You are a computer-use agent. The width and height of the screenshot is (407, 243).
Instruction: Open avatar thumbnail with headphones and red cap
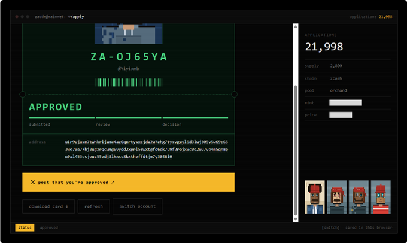click(315, 197)
